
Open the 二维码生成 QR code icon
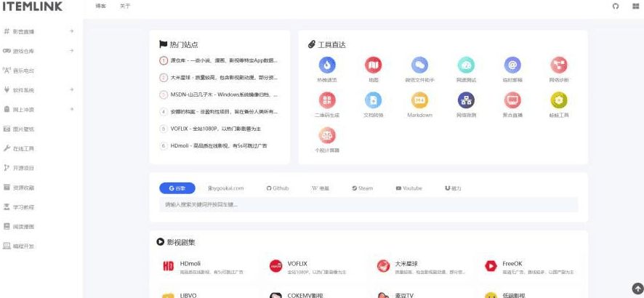(x=327, y=100)
